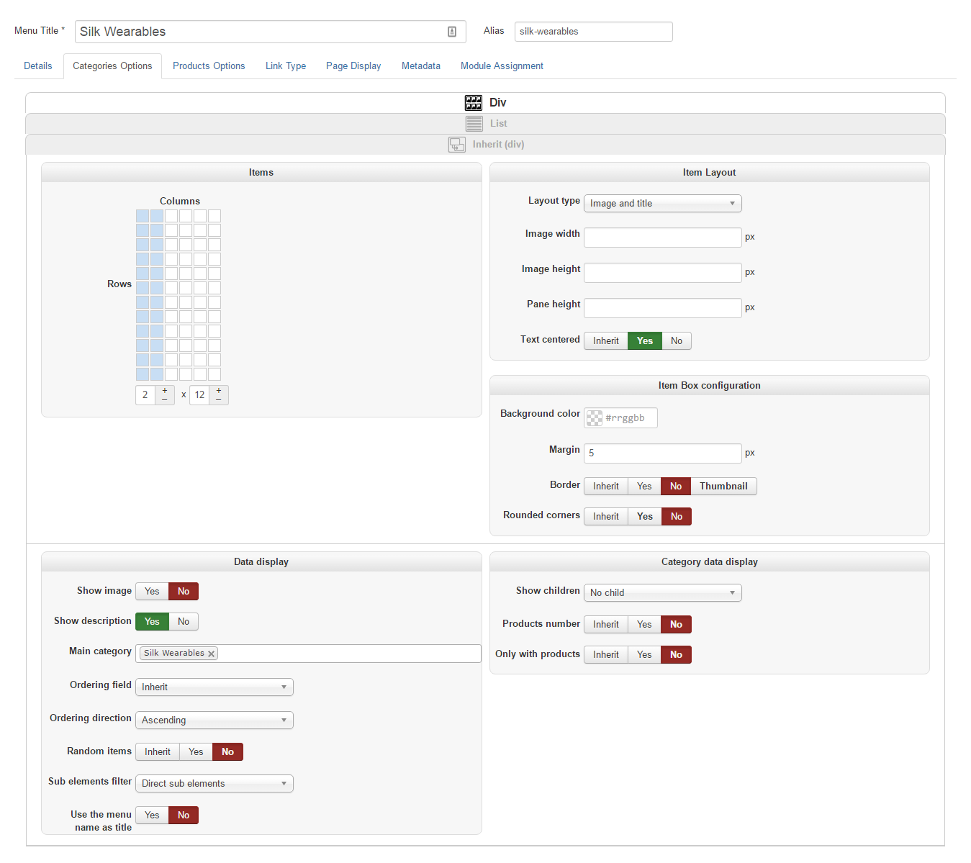Set Random items to Inherit

tap(158, 752)
